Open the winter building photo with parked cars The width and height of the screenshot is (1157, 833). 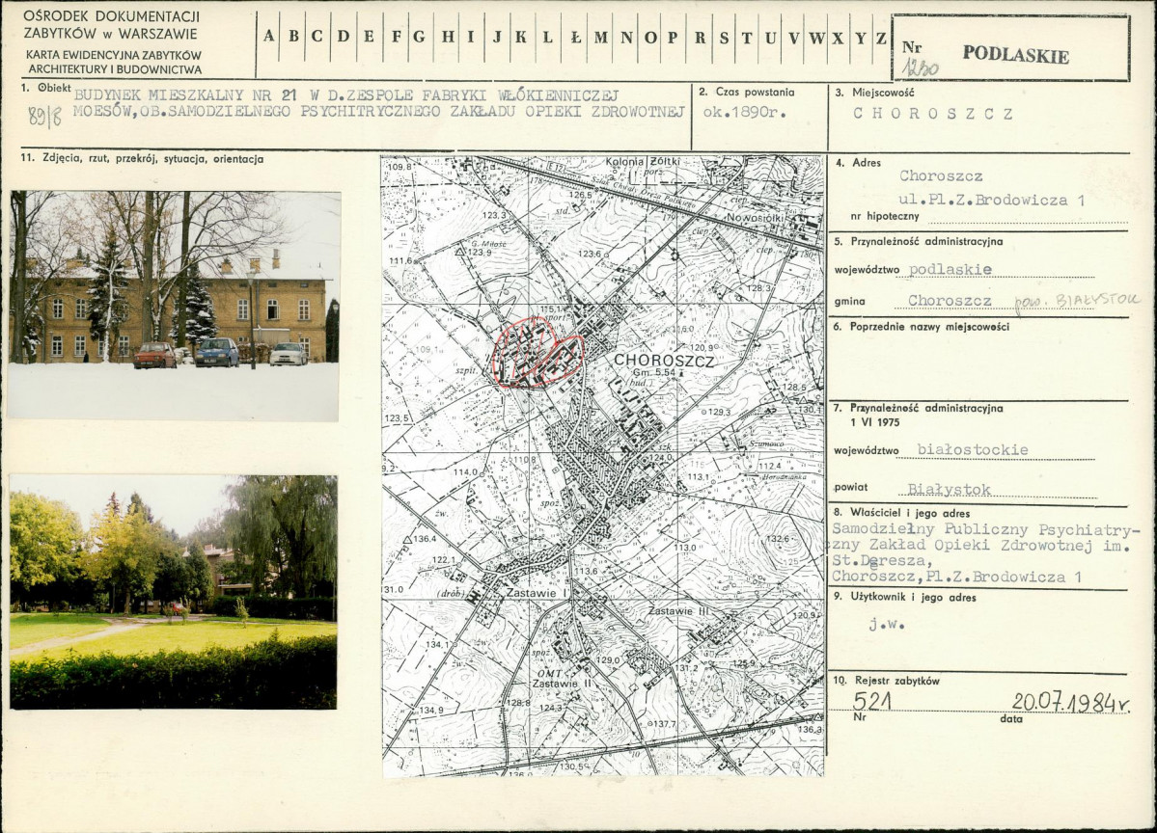point(175,305)
